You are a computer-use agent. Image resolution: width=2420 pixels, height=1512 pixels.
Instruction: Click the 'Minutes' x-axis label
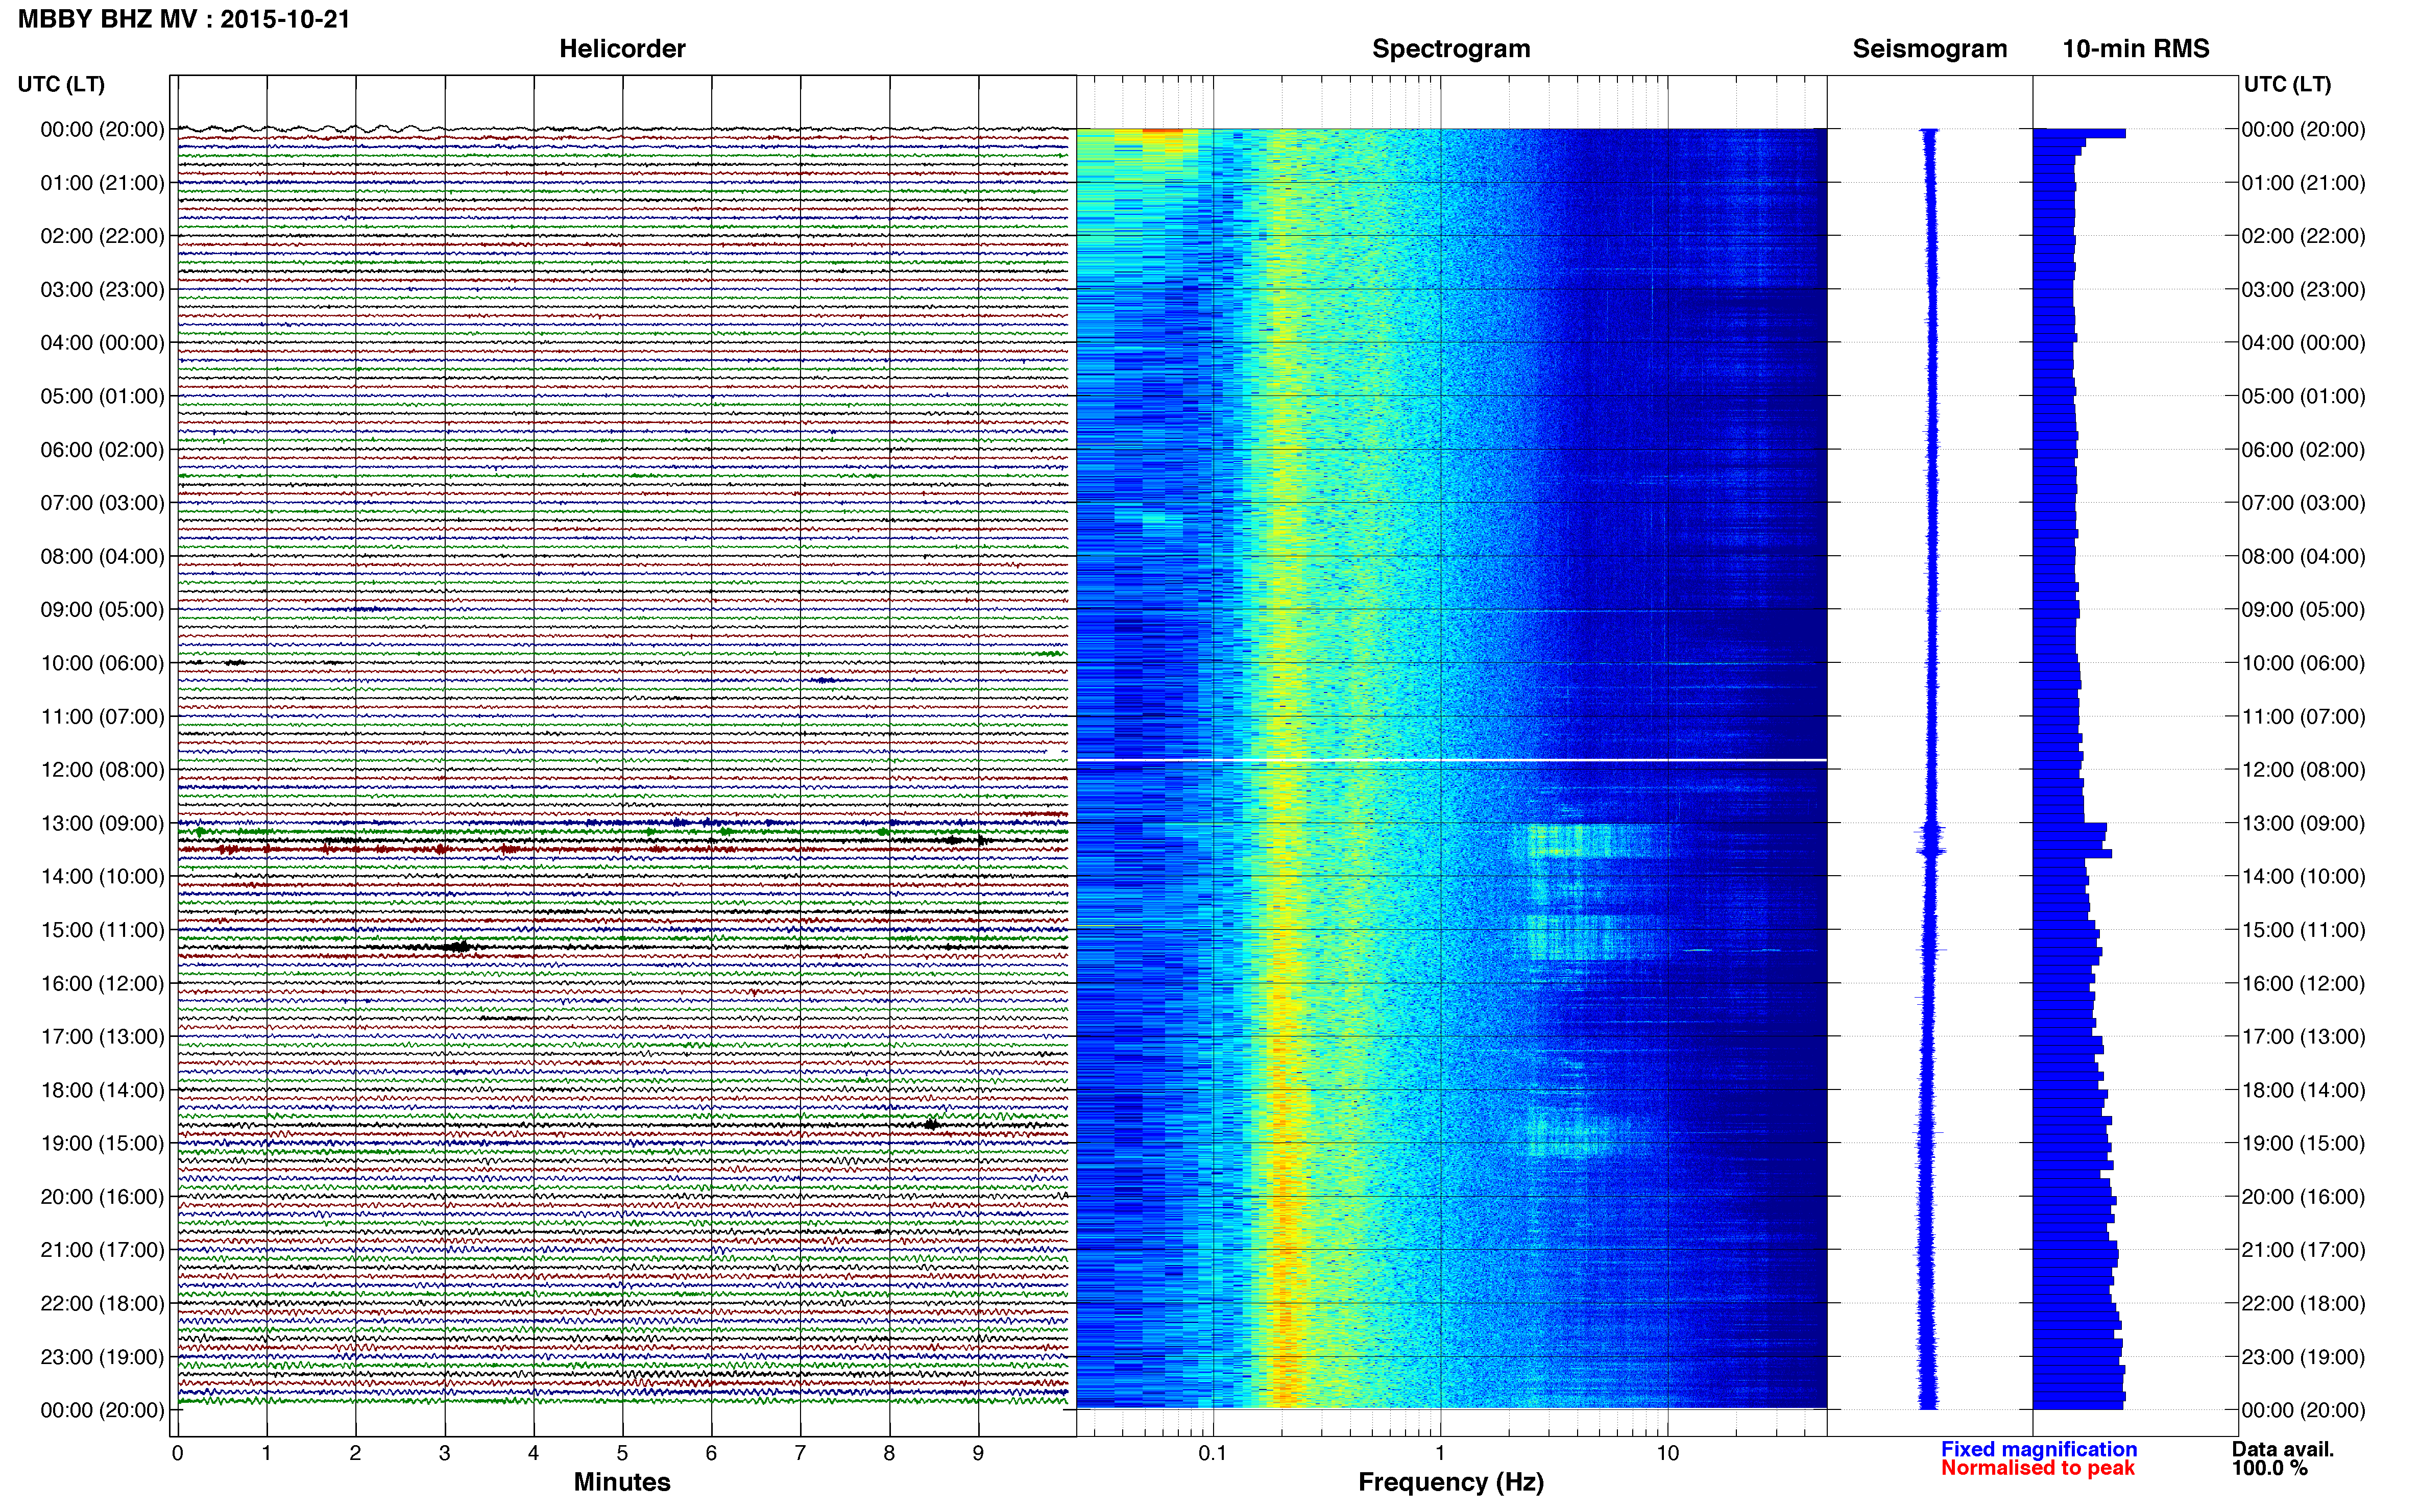coord(622,1482)
